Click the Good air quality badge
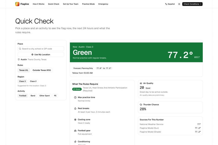 pos(148,88)
